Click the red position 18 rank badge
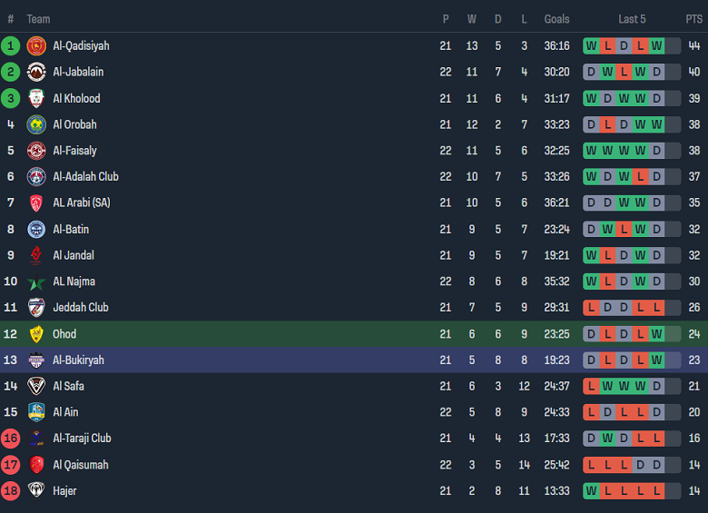 click(x=11, y=491)
